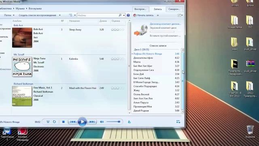259x146 pixels.
Task: Click 'Создать список воспроизведения' button
Action: click(x=38, y=15)
